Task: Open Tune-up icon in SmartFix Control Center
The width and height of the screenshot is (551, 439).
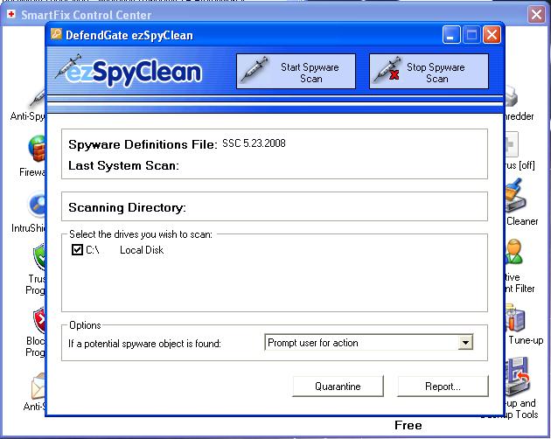Action: [x=515, y=318]
